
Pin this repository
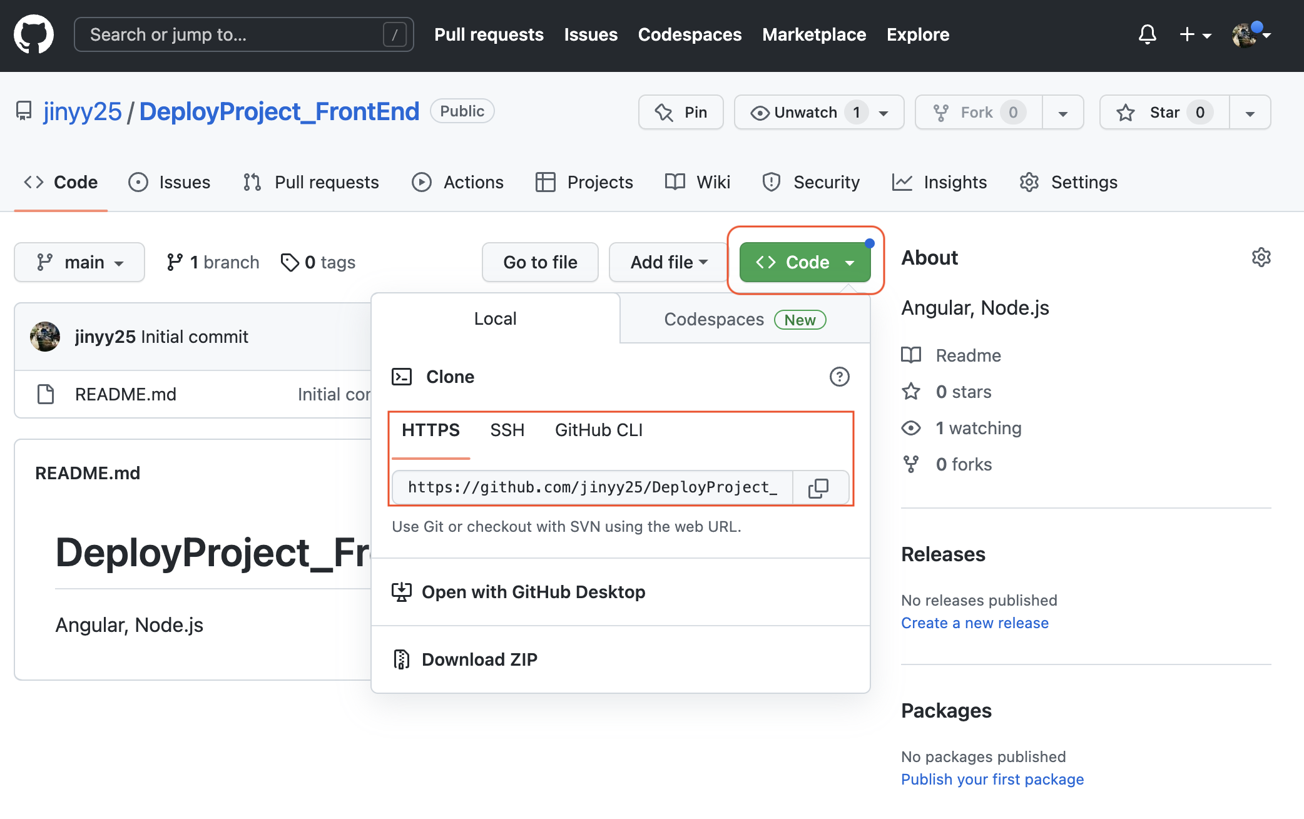[681, 113]
